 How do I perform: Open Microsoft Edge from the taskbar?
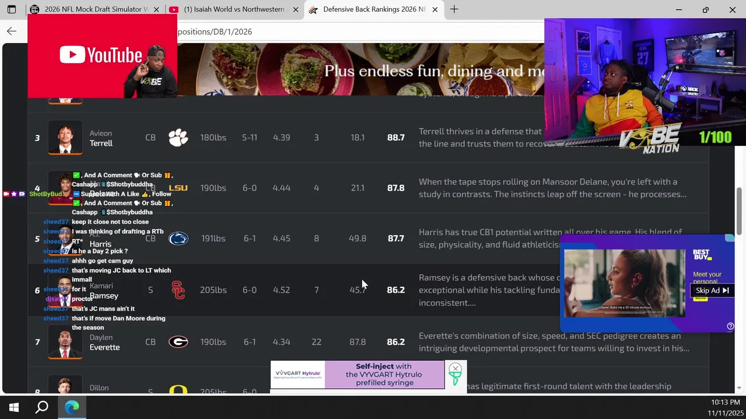[x=72, y=407]
